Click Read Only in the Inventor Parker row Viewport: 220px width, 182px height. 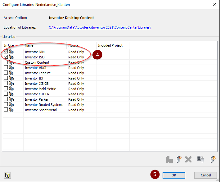tap(76, 99)
